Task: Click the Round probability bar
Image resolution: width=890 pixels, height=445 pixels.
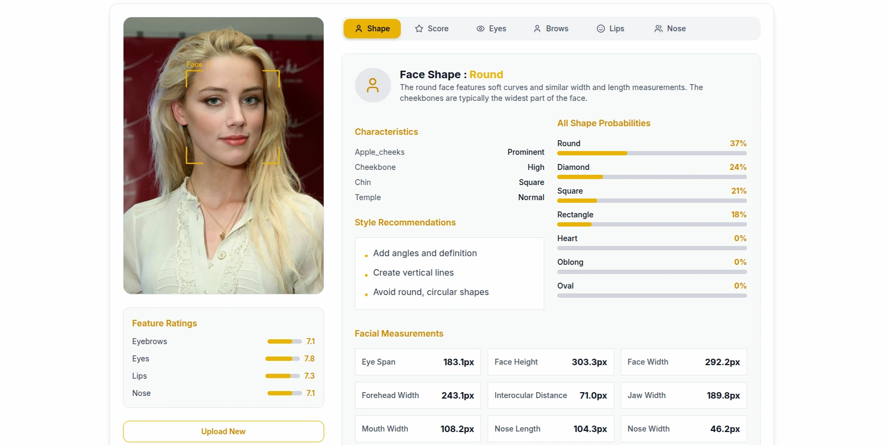Action: point(652,153)
